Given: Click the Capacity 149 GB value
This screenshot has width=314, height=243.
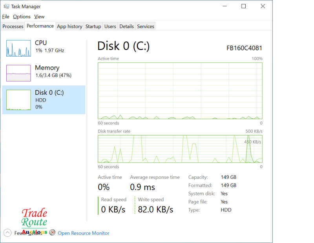Looking at the screenshot, I should coord(228,177).
